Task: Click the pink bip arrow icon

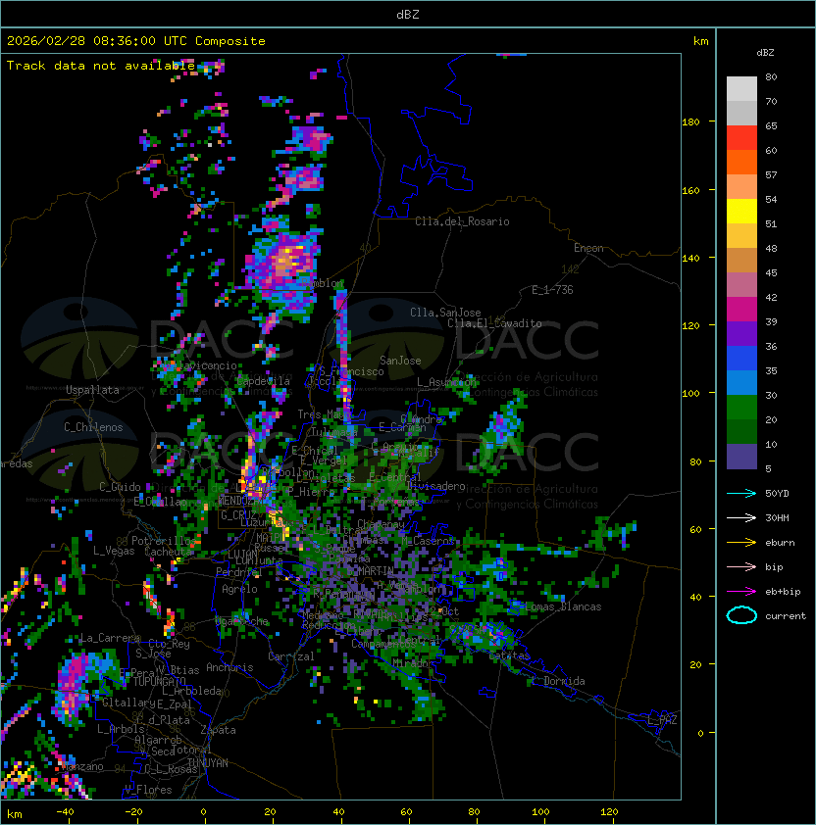Action: tap(741, 566)
